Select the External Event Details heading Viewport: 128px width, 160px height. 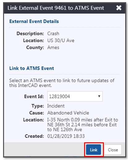tap(34, 21)
